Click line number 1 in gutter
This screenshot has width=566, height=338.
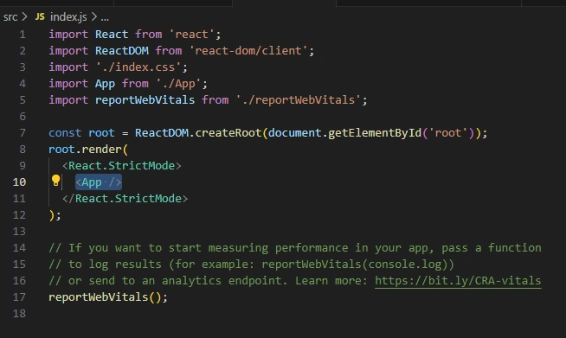coord(23,35)
